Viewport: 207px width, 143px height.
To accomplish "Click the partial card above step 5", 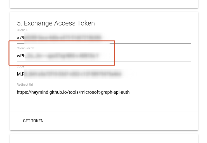I will tap(104, 4).
